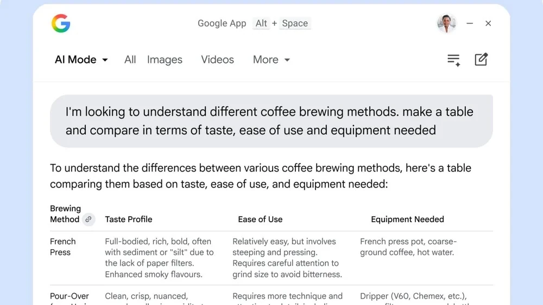Select the Ease of Use column header
Viewport: 543px width, 305px height.
pyautogui.click(x=260, y=219)
